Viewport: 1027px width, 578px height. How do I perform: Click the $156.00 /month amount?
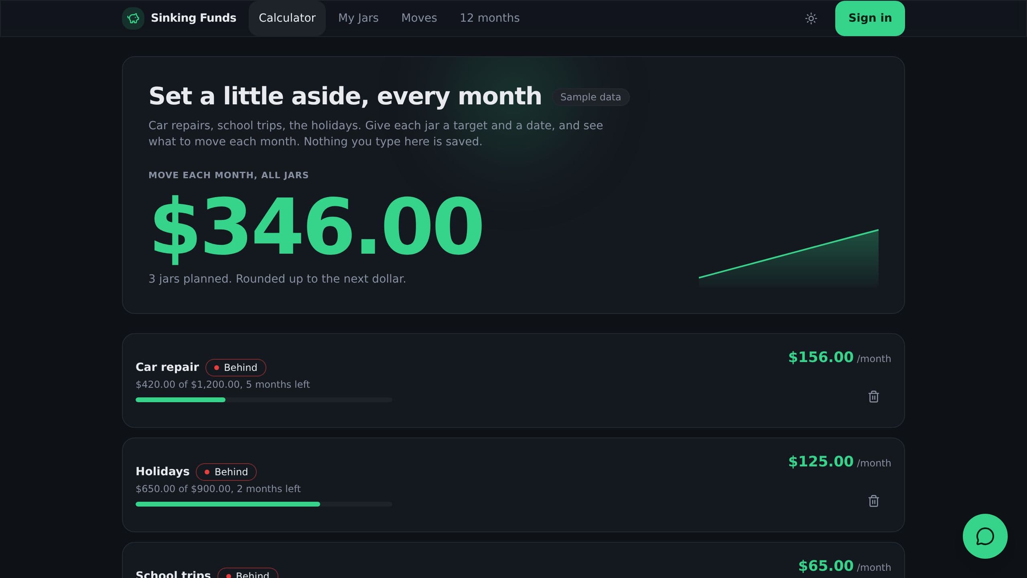[839, 357]
